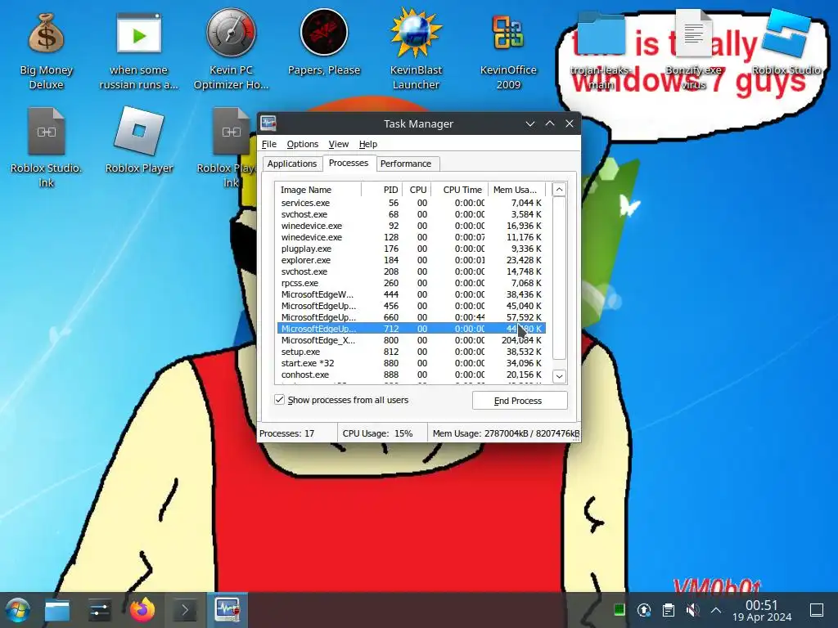Select the explorer.exe process row
This screenshot has height=628, width=838.
point(411,260)
